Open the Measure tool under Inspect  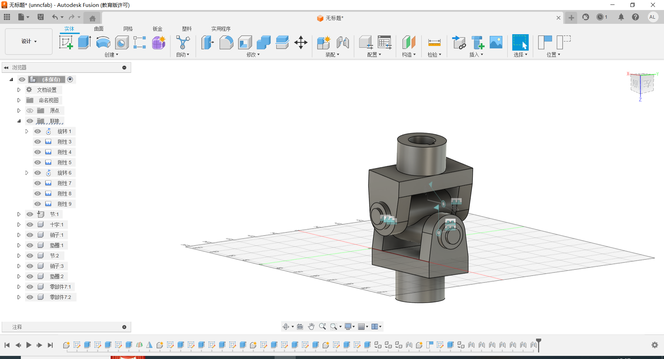point(434,42)
